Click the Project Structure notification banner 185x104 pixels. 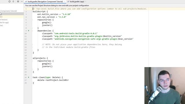[104, 5]
